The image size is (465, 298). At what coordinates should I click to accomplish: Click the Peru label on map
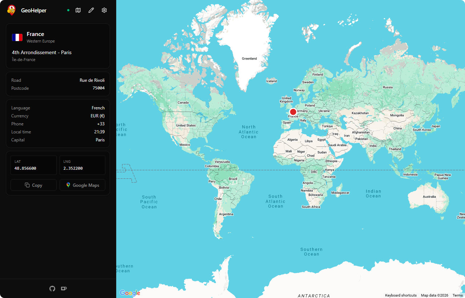(212, 181)
